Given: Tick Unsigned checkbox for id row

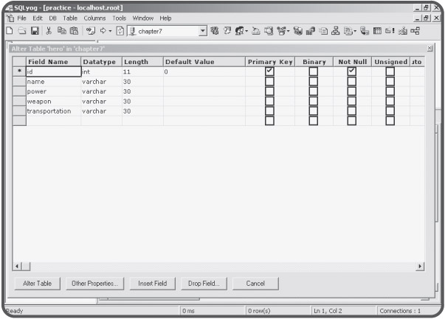Looking at the screenshot, I should (390, 71).
